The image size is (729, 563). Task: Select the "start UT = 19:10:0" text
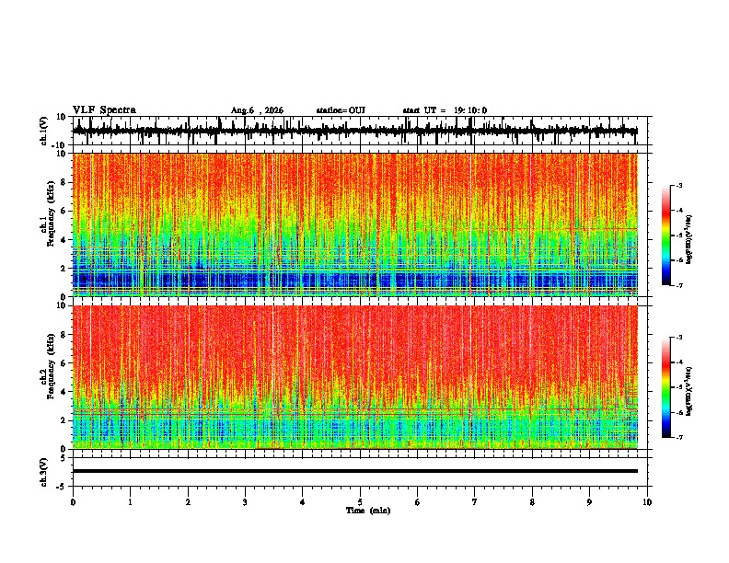445,110
